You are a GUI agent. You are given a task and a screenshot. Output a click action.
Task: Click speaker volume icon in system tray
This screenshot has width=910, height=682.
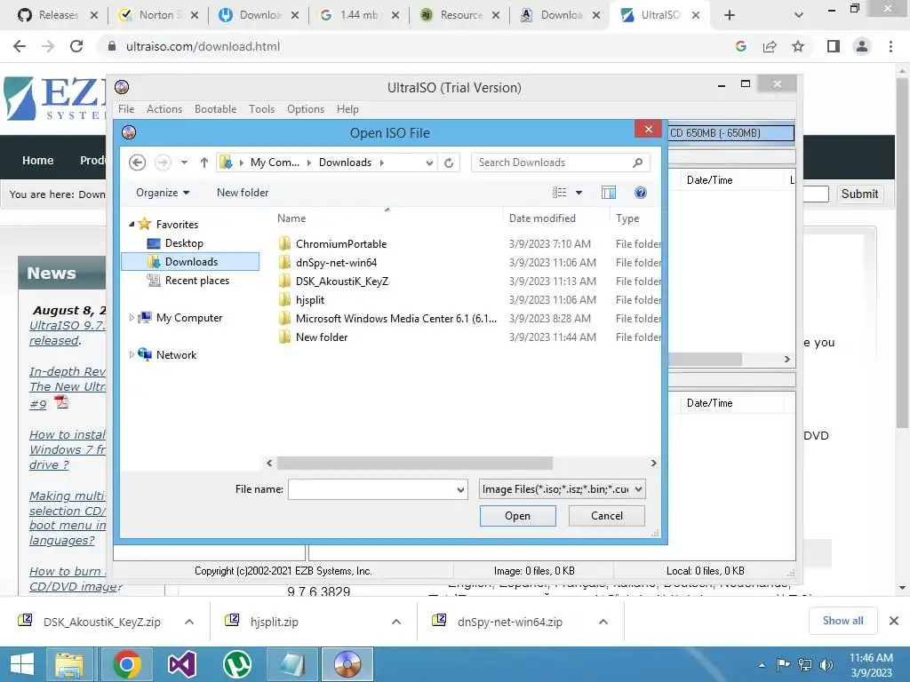(x=826, y=664)
